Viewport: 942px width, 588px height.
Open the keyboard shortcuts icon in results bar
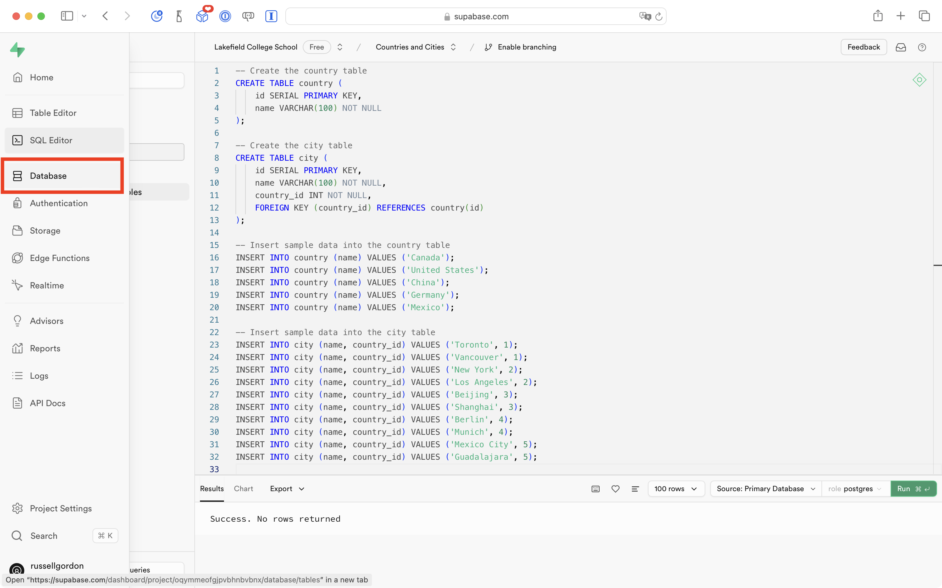(595, 489)
